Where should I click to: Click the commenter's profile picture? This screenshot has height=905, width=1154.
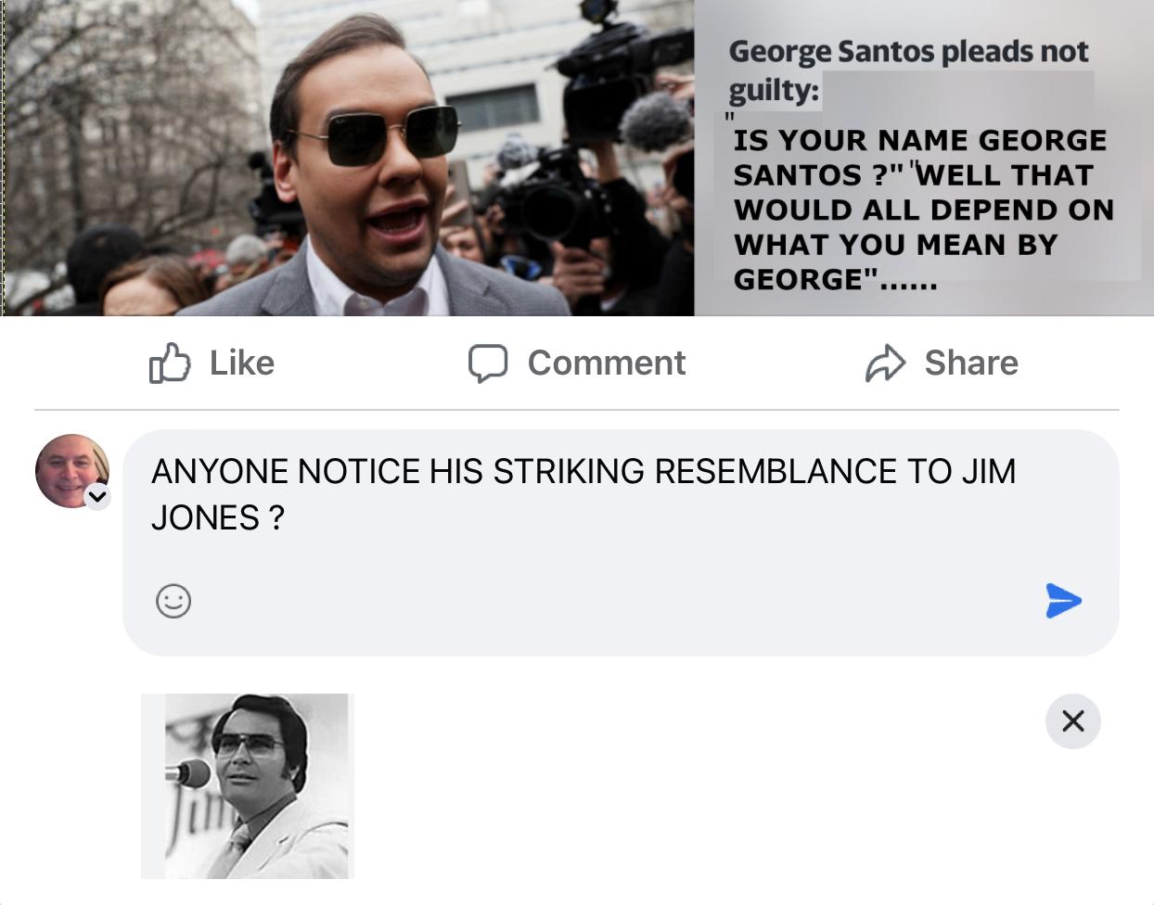[72, 470]
